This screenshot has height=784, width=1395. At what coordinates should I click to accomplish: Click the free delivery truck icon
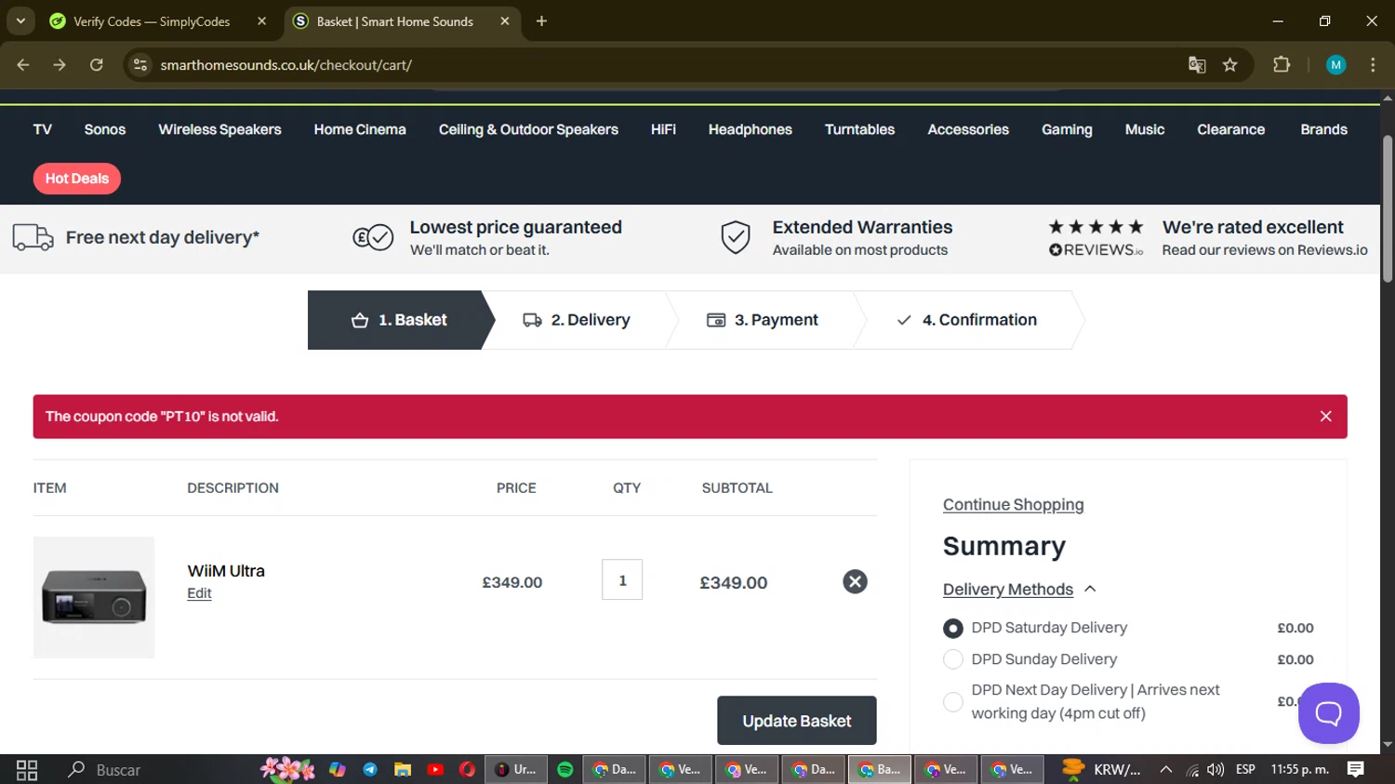(x=33, y=237)
